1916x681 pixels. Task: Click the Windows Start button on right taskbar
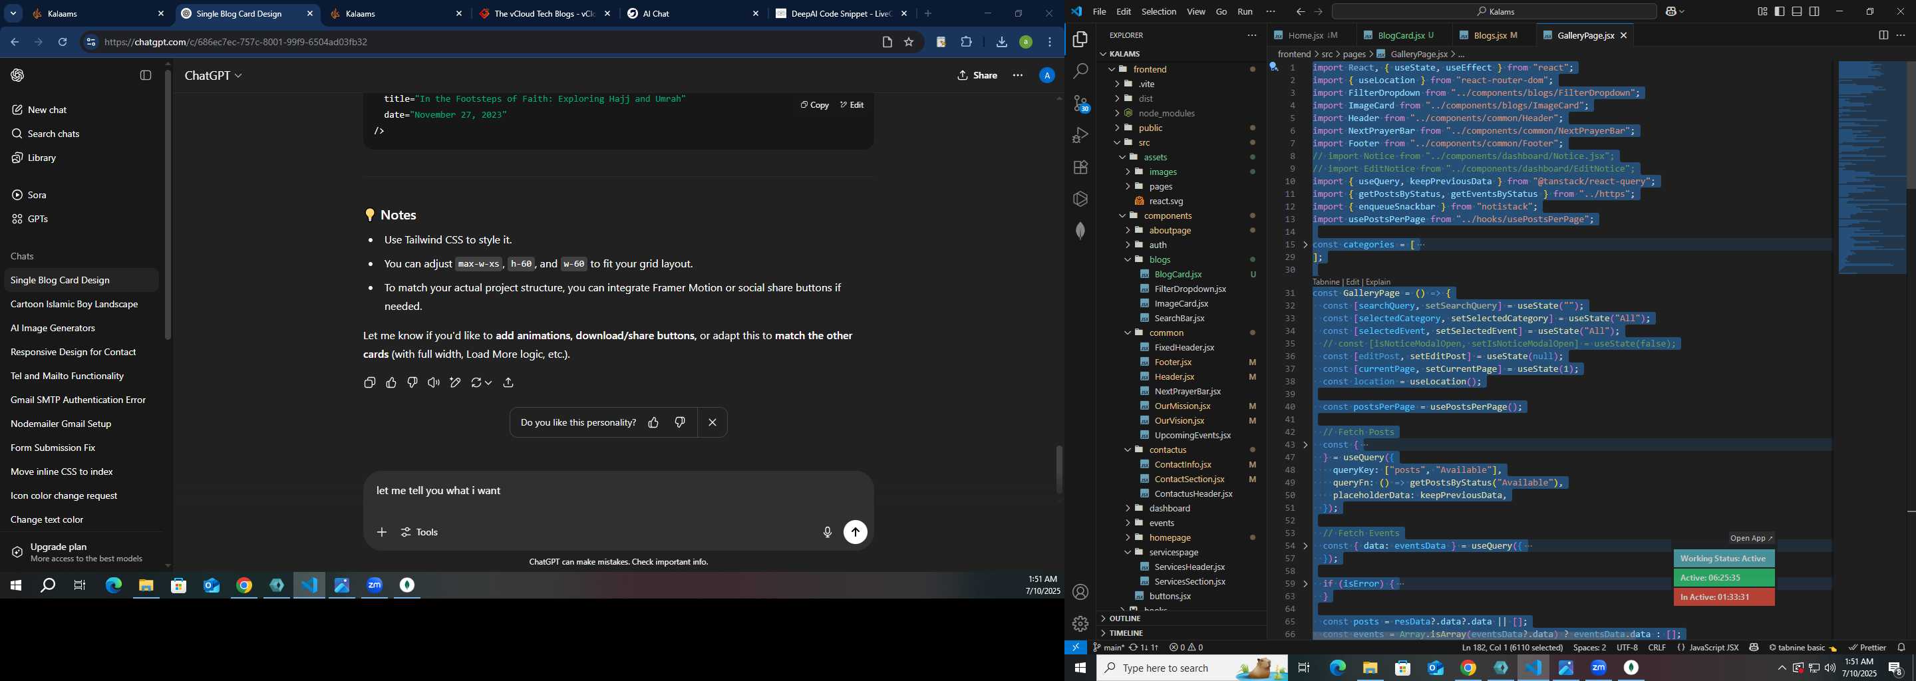click(x=1079, y=668)
